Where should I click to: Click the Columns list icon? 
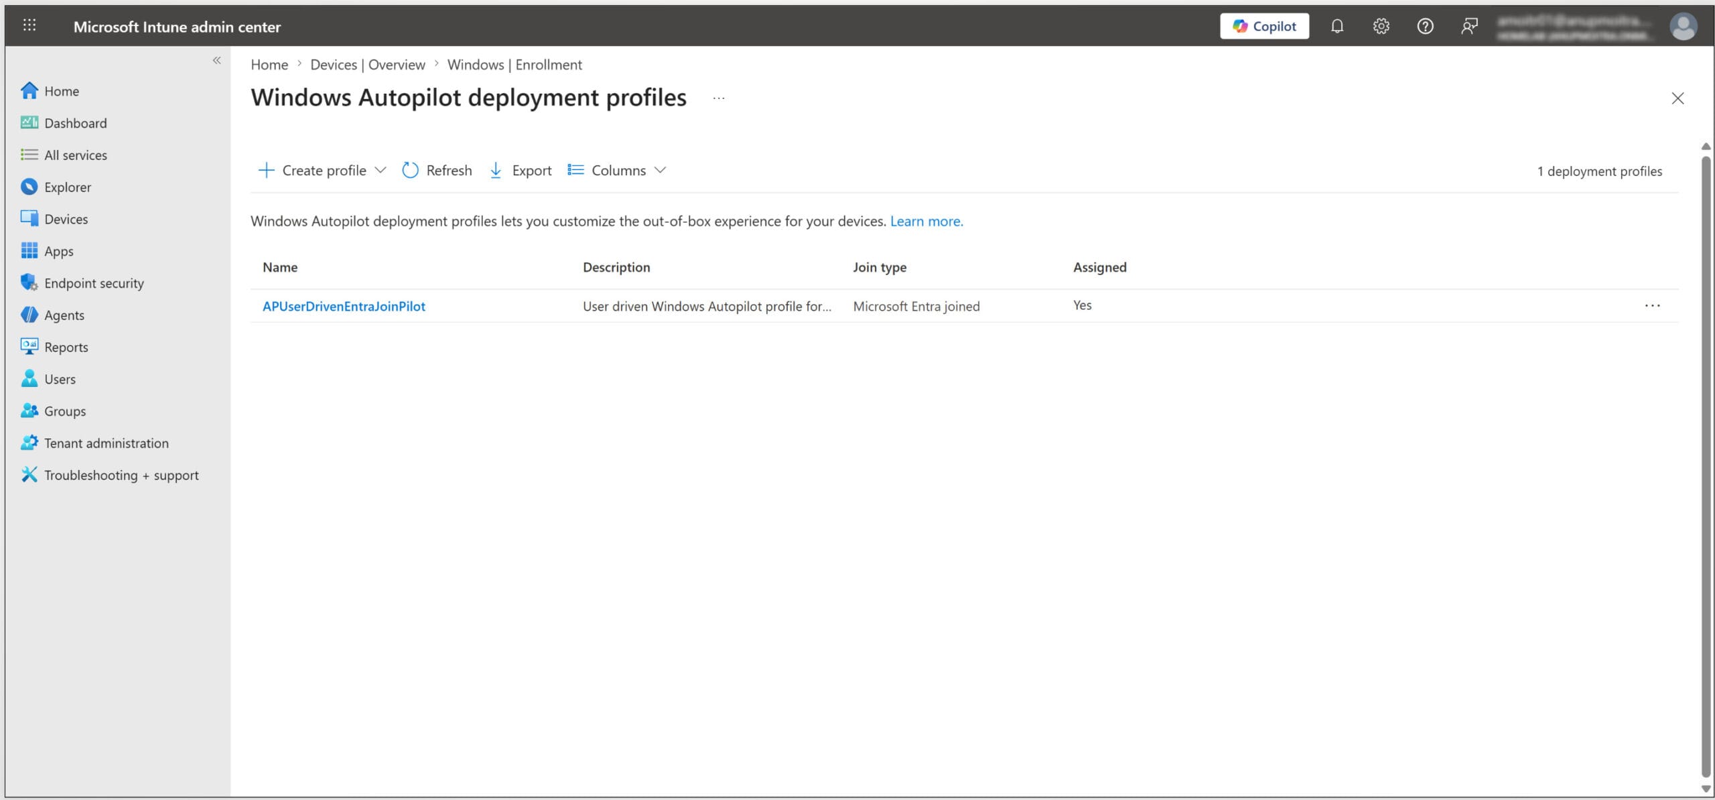pos(575,170)
